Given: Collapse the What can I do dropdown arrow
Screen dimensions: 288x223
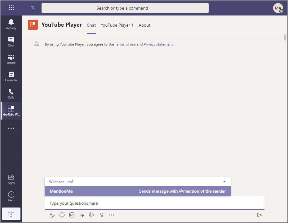Looking at the screenshot, I should click(224, 182).
